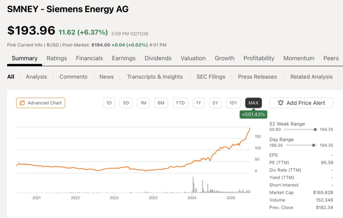Click the SMNEY - Siemens Energy AG title
Screen dimensions: 343x218
point(68,9)
